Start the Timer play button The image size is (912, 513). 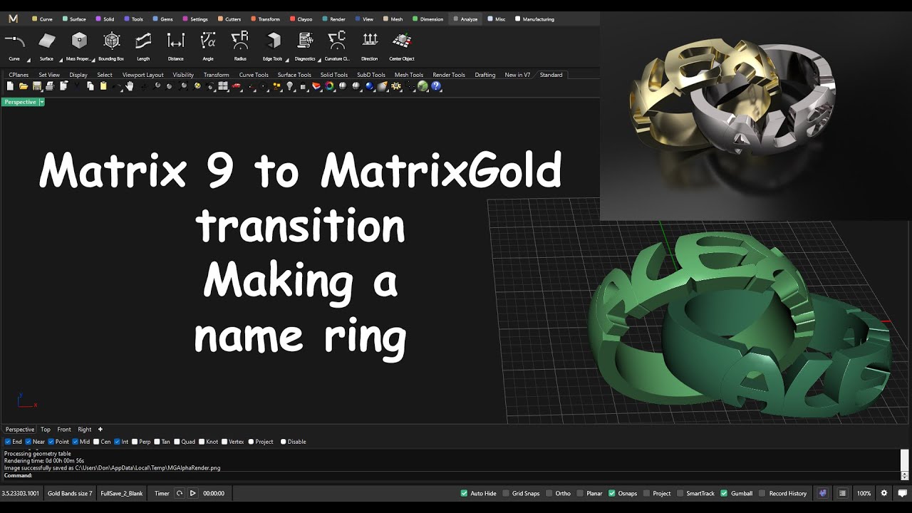click(192, 493)
